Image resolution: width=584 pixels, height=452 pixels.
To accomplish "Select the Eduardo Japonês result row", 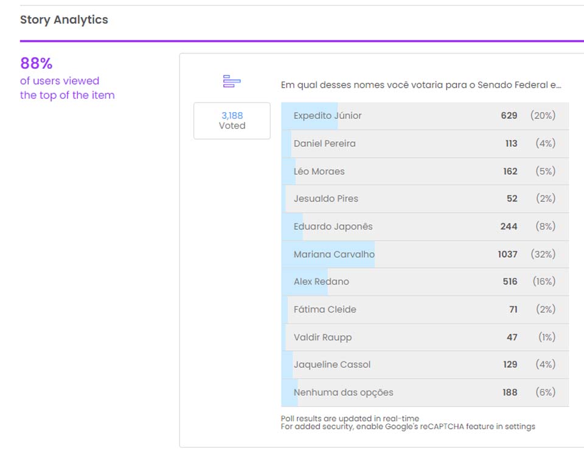I will click(x=425, y=227).
